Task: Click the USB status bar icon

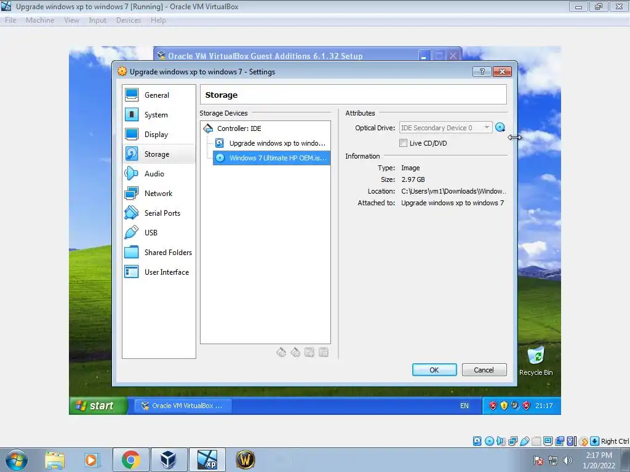Action: (x=524, y=441)
